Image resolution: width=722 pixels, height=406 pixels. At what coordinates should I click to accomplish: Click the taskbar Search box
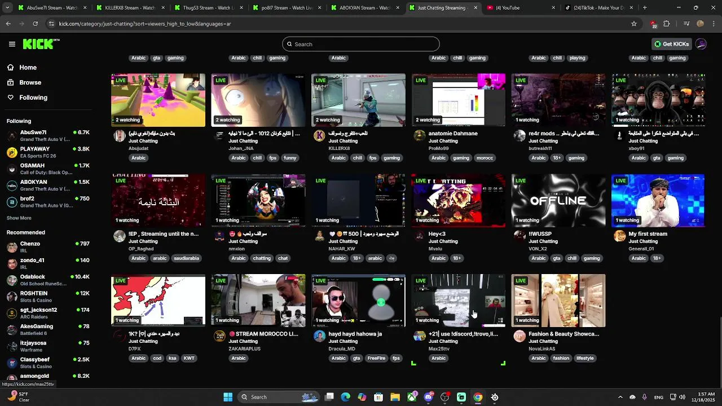tap(279, 397)
